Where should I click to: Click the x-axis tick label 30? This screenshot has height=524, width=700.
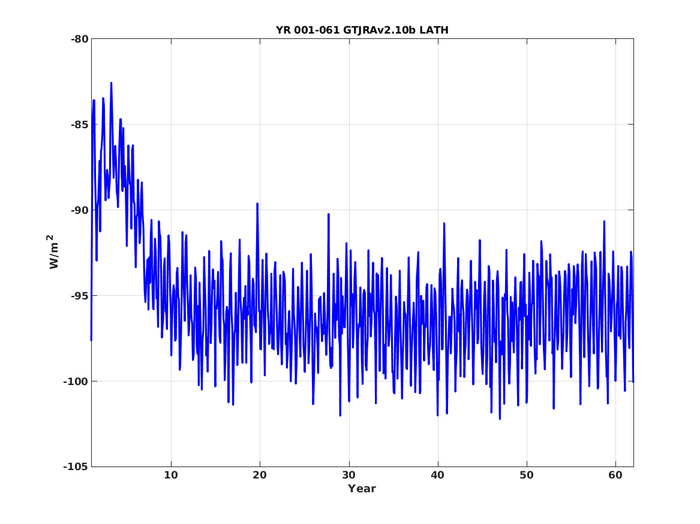[x=349, y=475]
